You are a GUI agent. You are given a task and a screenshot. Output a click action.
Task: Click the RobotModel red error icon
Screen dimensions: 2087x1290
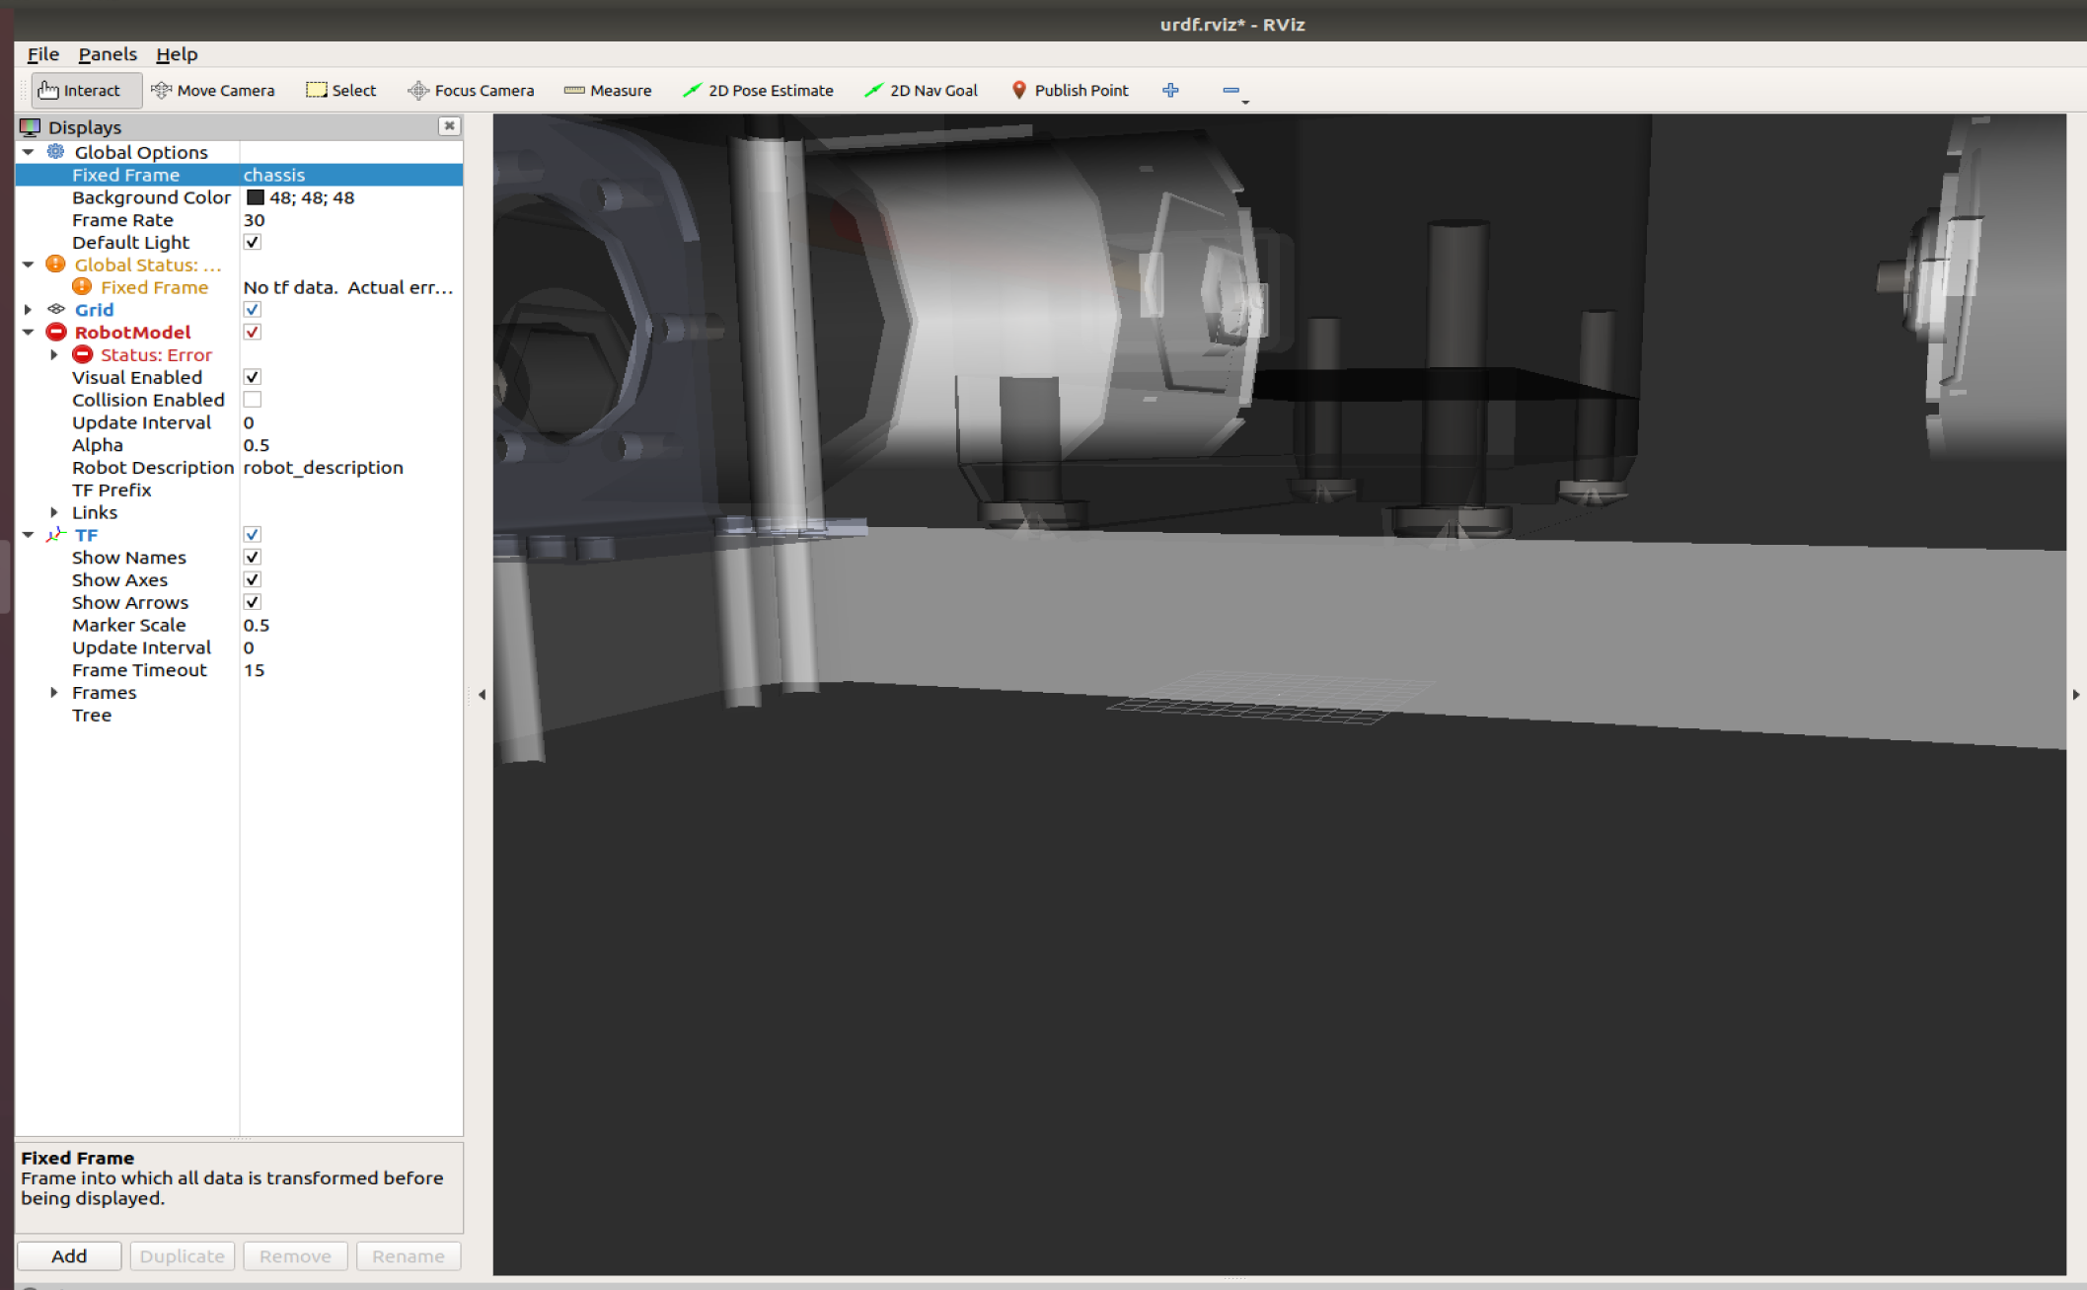56,332
